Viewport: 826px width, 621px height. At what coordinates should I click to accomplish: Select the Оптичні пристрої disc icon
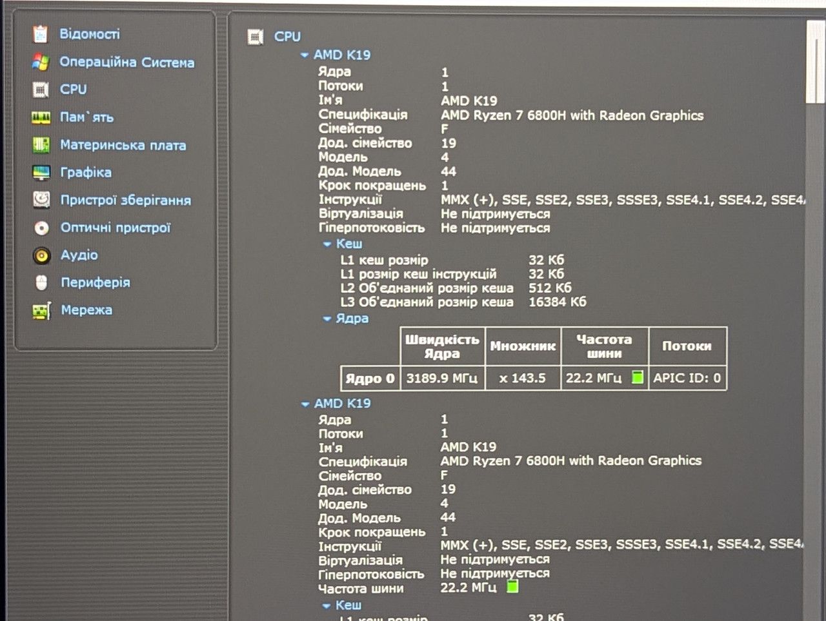click(41, 228)
